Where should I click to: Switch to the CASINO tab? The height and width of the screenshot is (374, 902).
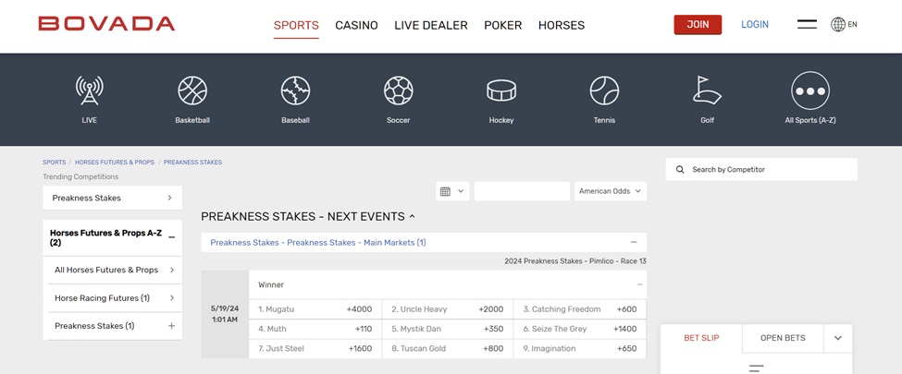pos(356,25)
